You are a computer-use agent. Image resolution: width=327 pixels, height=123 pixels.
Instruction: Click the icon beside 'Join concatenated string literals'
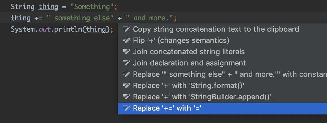pyautogui.click(x=127, y=52)
